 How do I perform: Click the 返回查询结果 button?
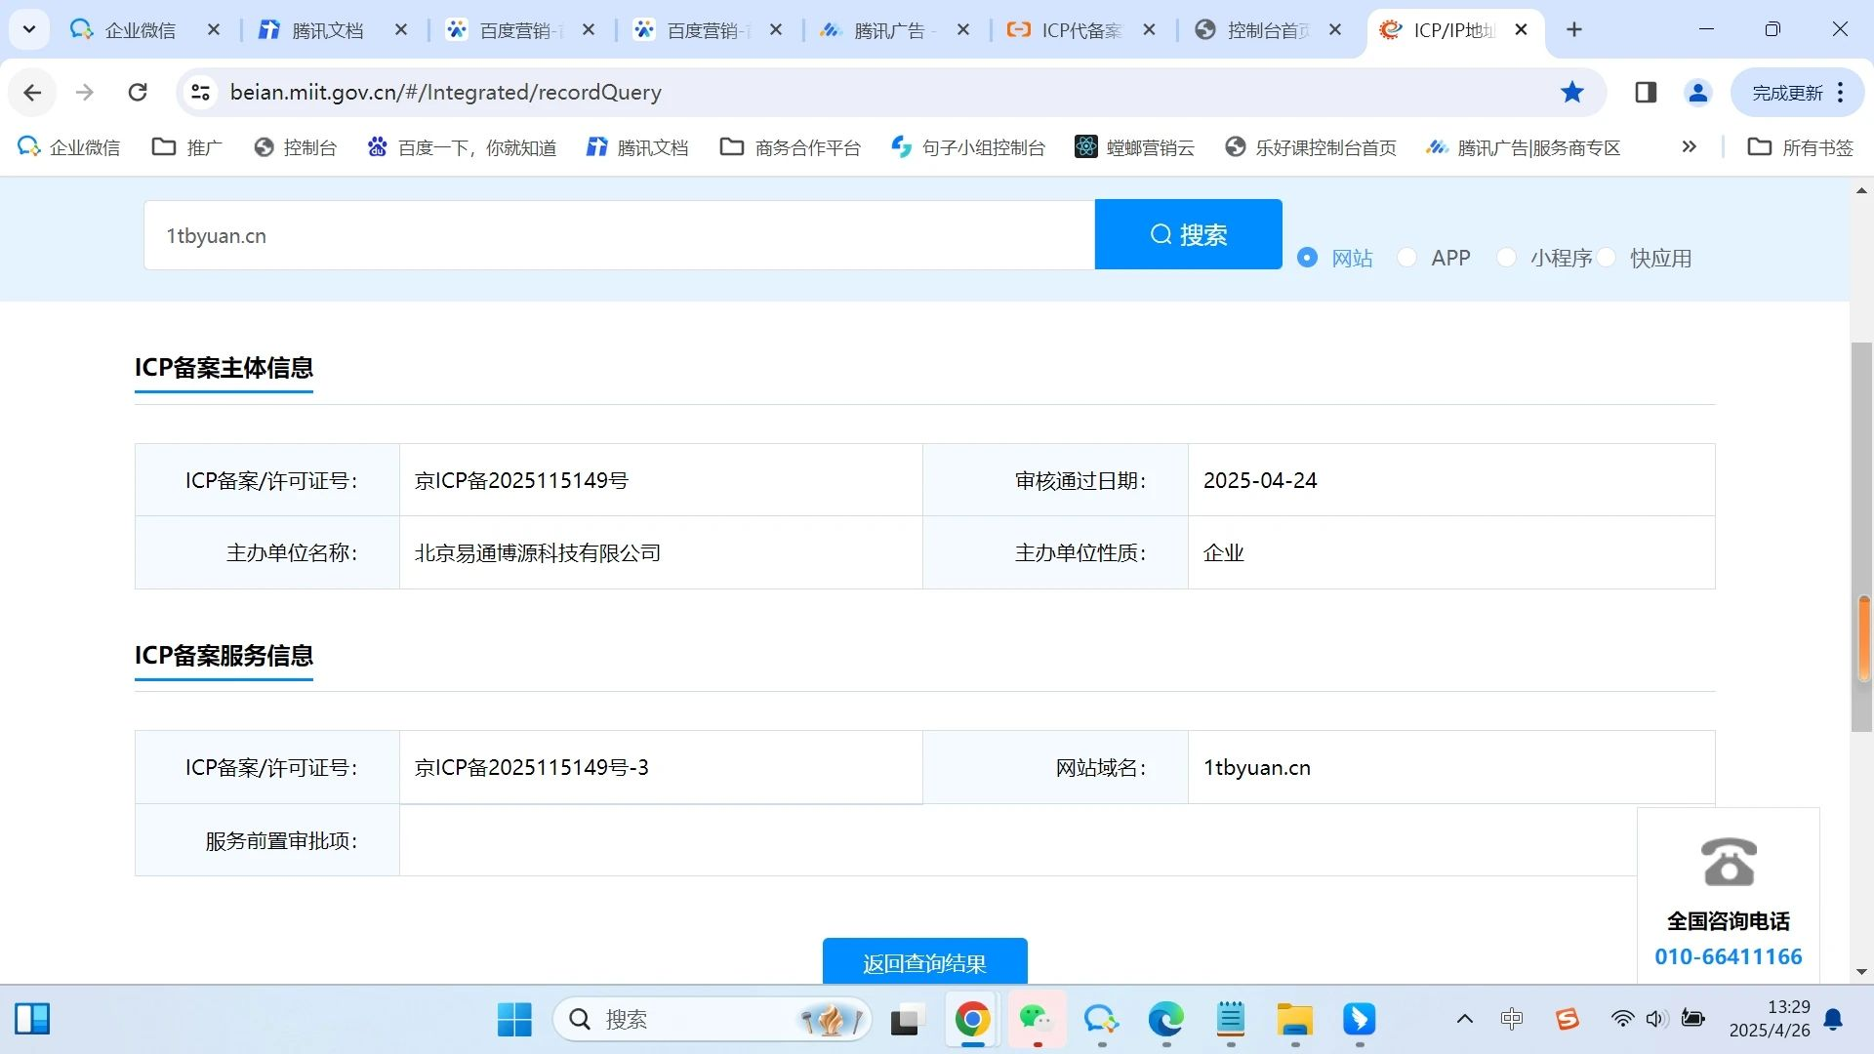(924, 962)
